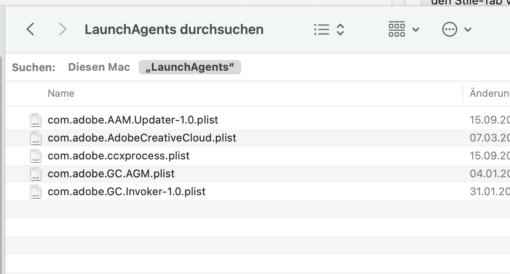Expand the grouping chevron dropdown
This screenshot has width=510, height=274.
(416, 30)
